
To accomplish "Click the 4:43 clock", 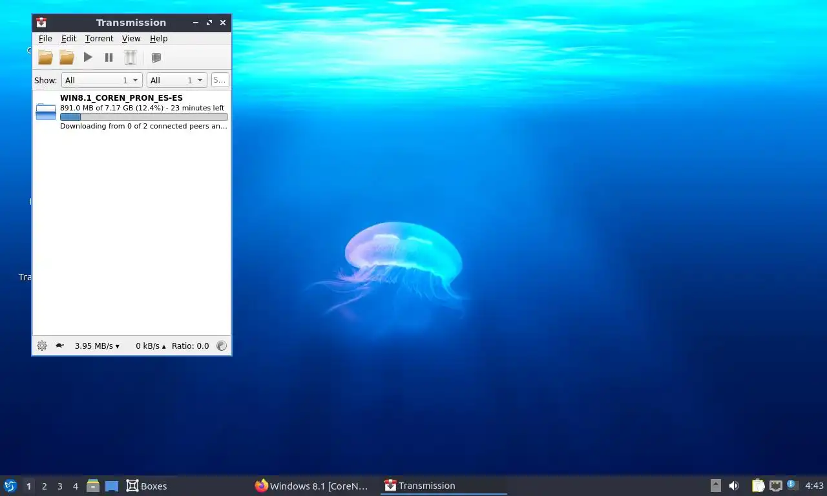I will click(814, 486).
